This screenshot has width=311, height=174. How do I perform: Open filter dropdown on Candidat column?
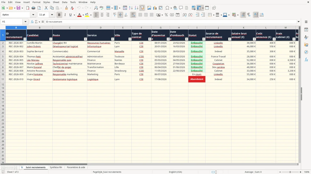point(51,39)
